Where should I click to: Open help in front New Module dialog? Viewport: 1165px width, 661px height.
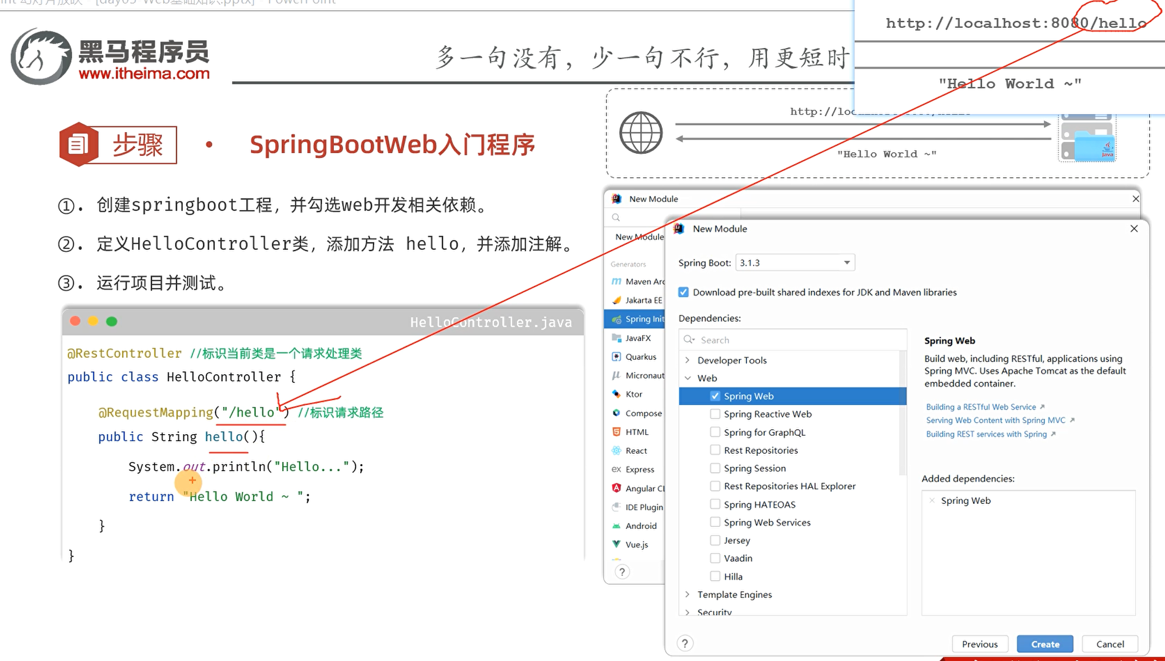tap(685, 644)
